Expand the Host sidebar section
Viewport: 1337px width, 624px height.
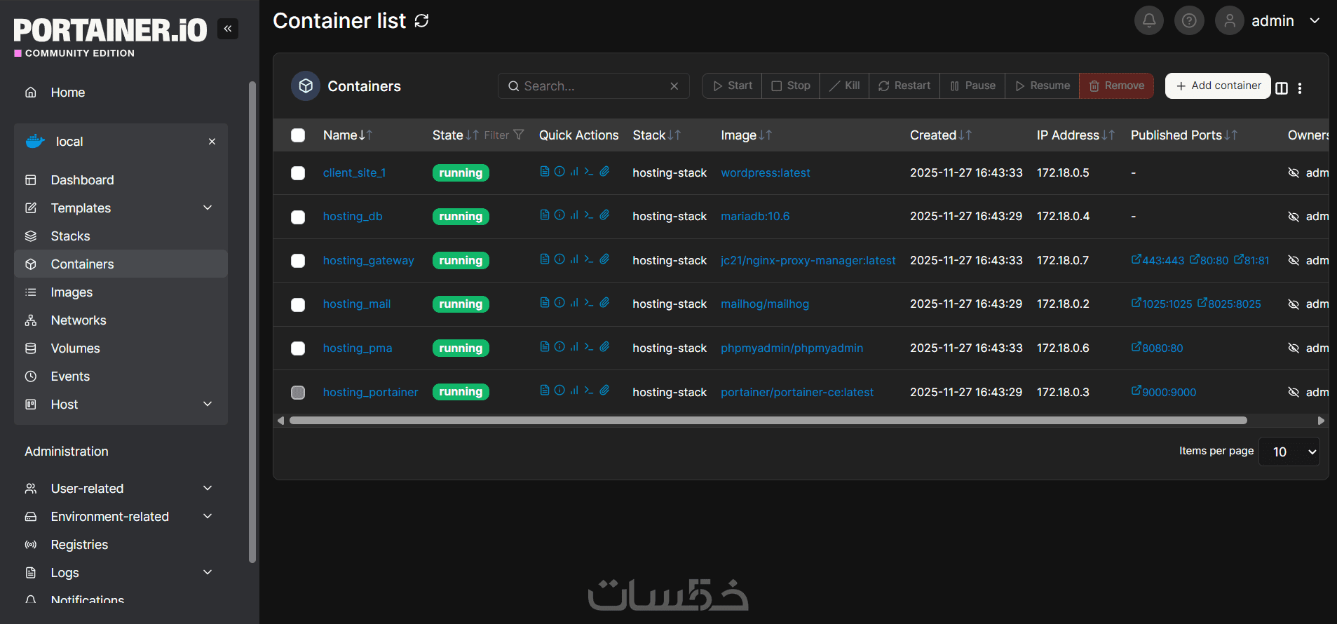tap(208, 404)
